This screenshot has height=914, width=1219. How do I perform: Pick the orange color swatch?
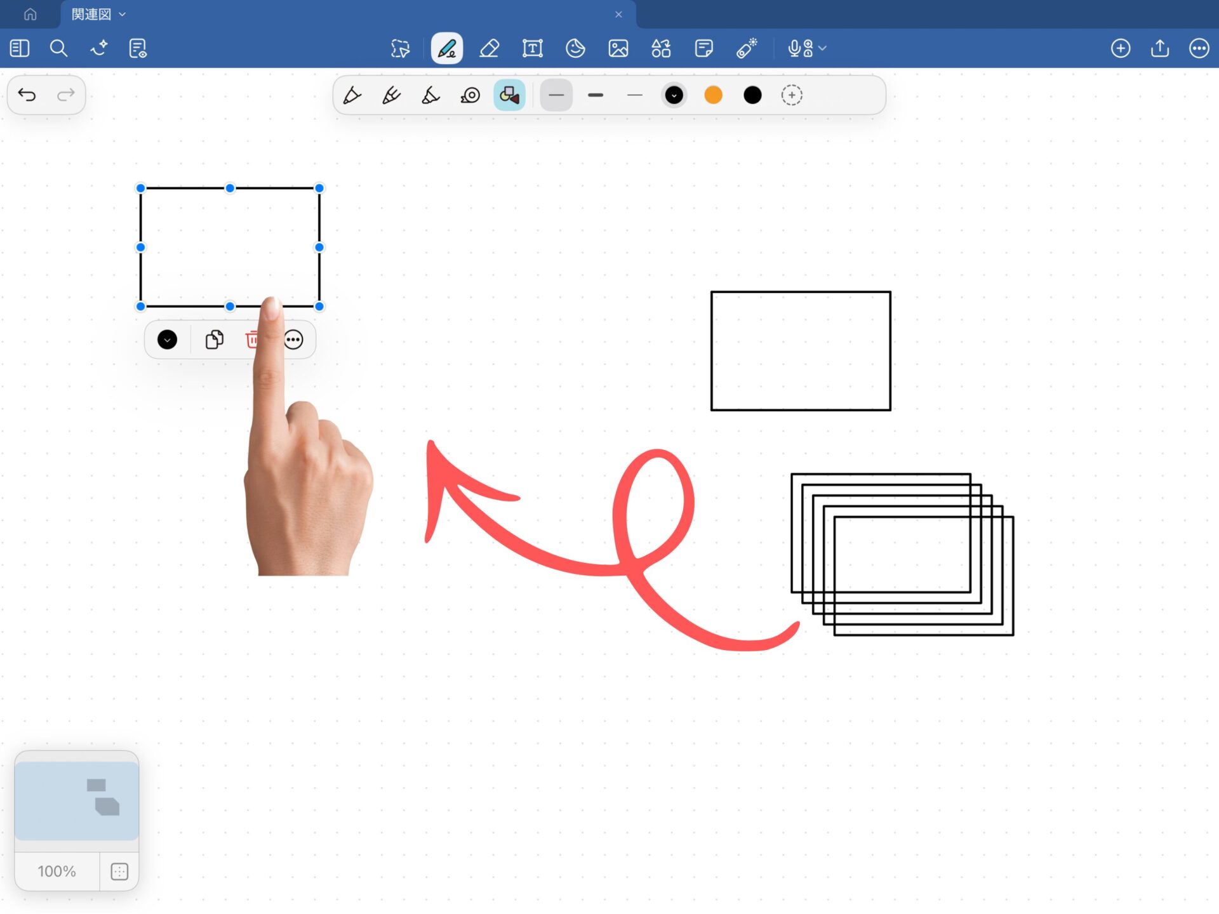pyautogui.click(x=713, y=95)
